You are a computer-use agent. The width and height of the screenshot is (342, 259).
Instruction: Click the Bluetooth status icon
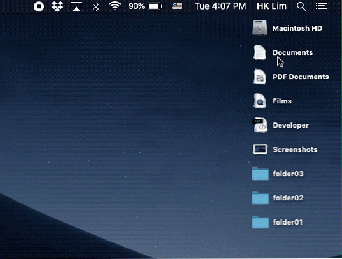96,6
